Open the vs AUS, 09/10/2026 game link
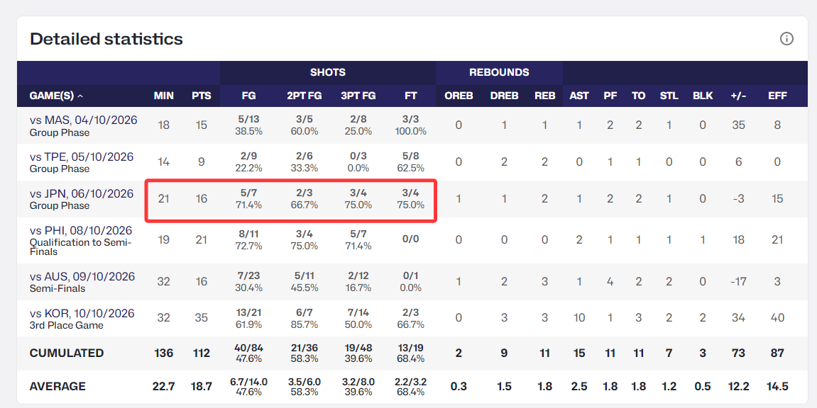 click(x=82, y=276)
